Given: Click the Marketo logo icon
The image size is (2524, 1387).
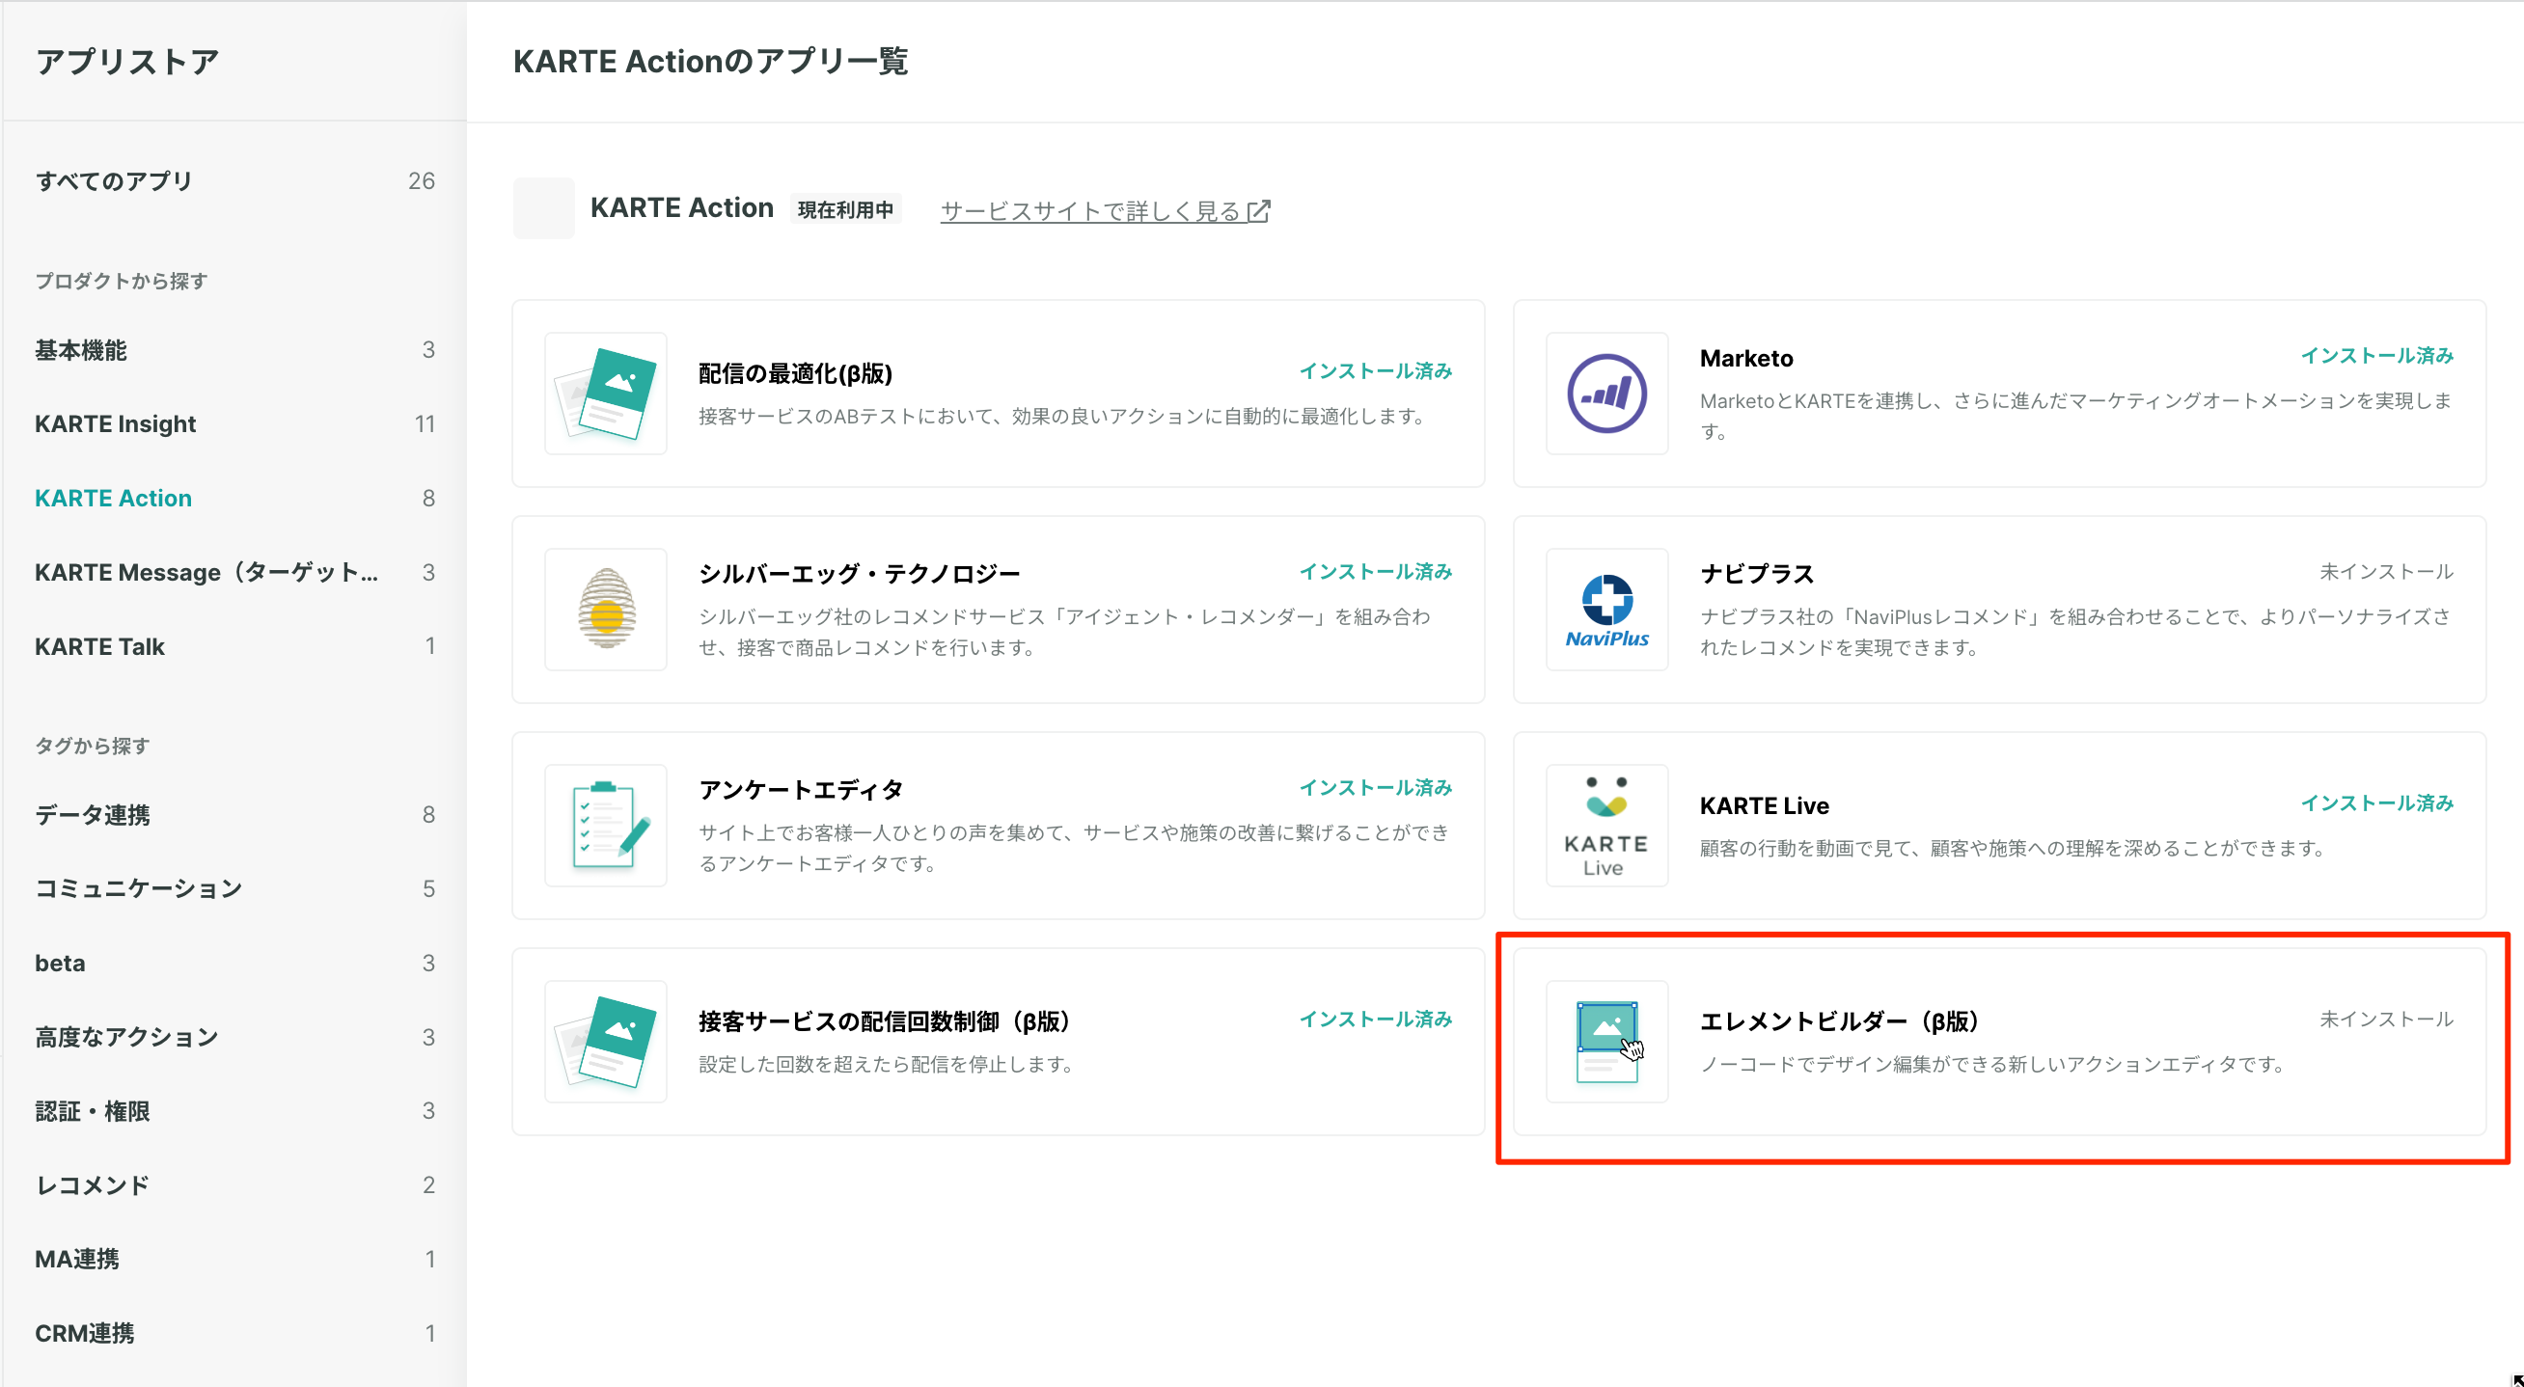Looking at the screenshot, I should point(1605,394).
